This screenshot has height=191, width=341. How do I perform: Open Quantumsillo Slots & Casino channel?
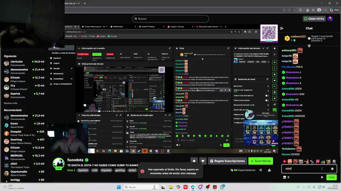[24, 173]
